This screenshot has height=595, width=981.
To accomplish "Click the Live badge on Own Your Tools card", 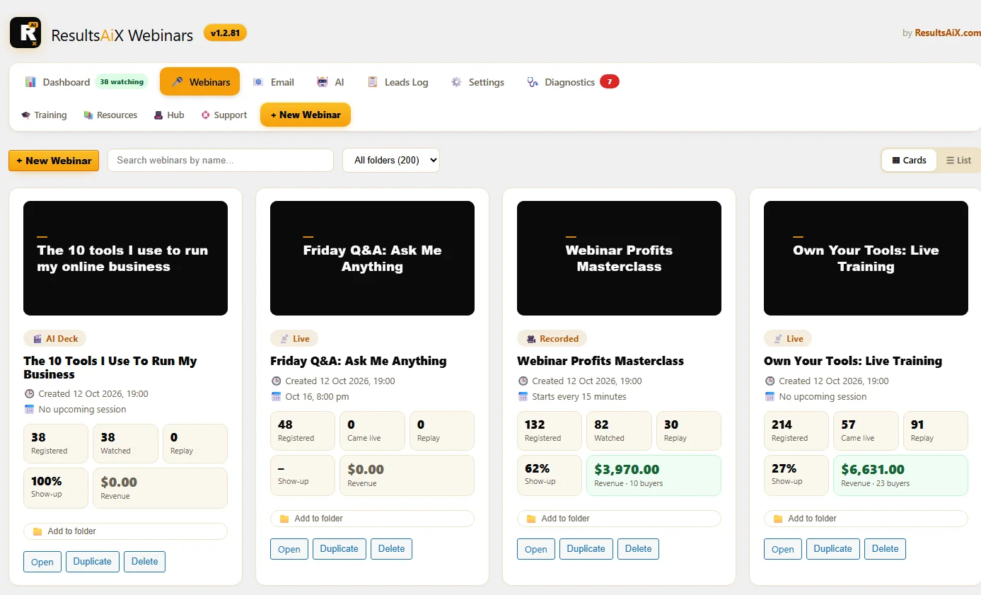I will (788, 339).
